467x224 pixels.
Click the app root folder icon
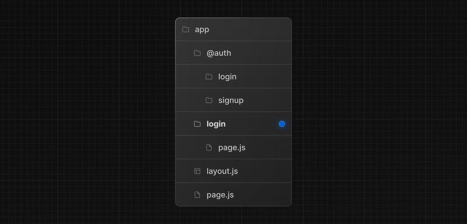(x=186, y=29)
